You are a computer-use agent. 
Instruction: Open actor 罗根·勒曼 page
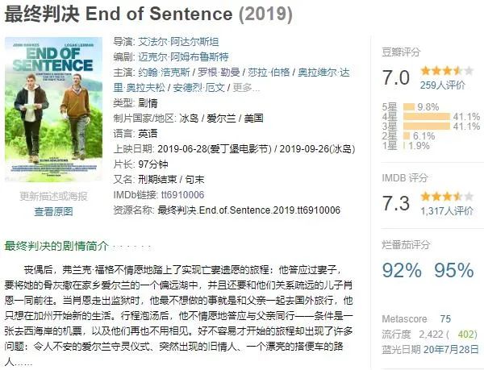222,73
